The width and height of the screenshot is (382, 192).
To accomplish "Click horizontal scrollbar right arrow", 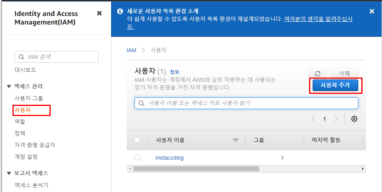I will tap(363, 169).
